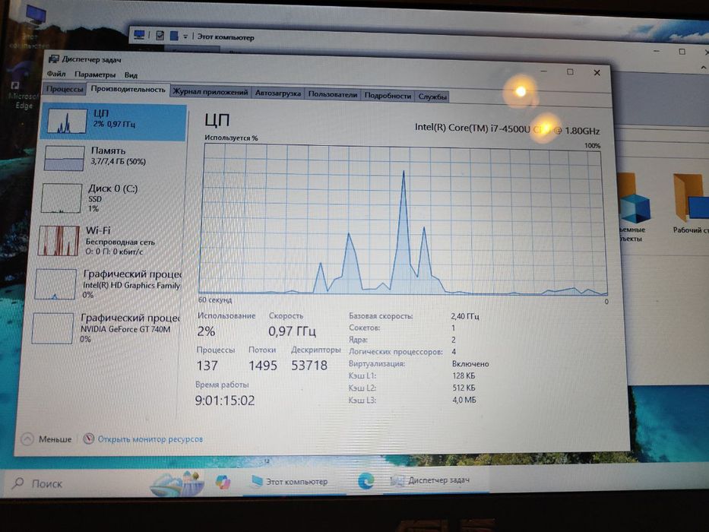The width and height of the screenshot is (709, 532).
Task: Minimize the Диспетчер задач window
Action: (x=544, y=71)
